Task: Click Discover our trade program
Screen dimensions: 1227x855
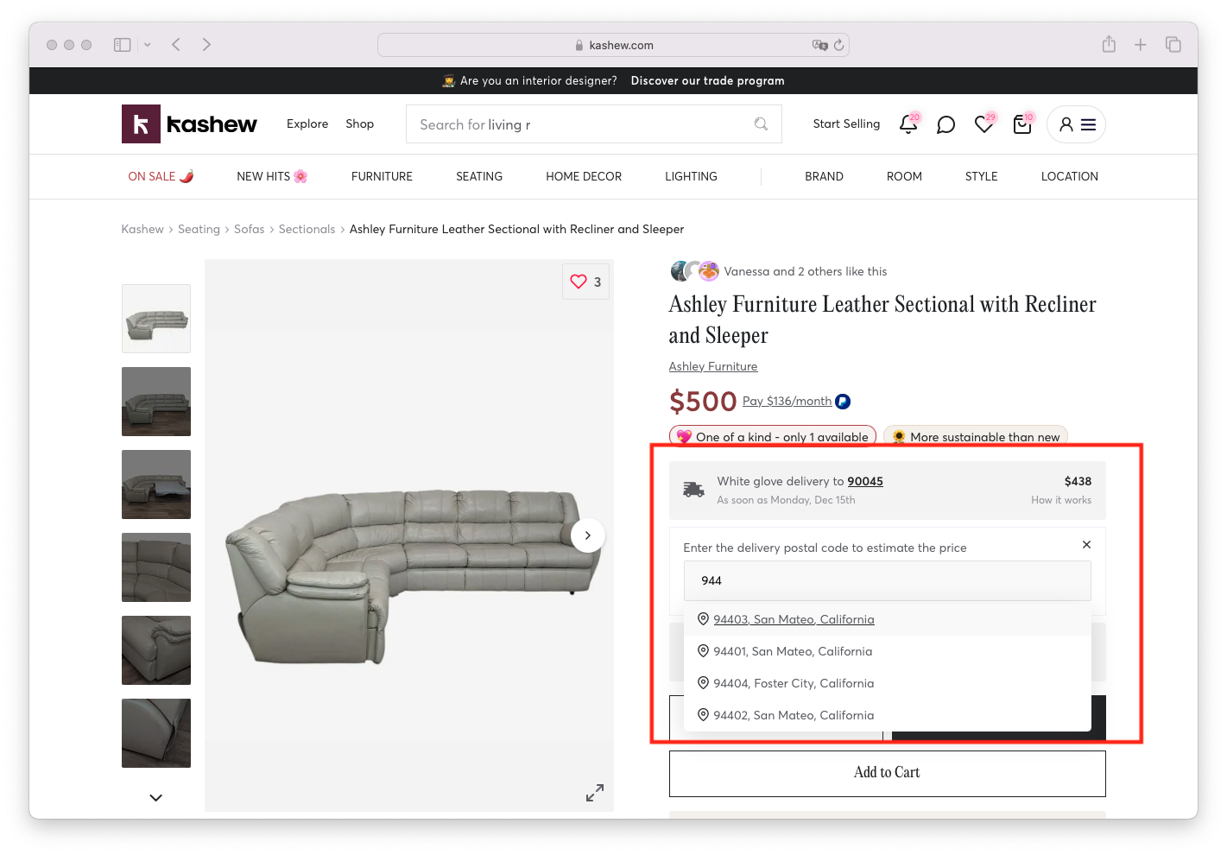Action: (707, 80)
